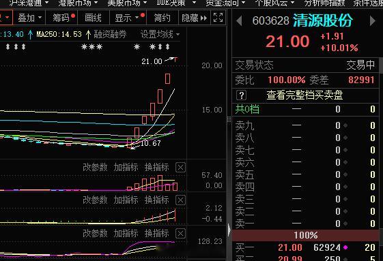Click the MA250:14.53 moving average label
Image resolution: width=383 pixels, height=261 pixels.
59,34
